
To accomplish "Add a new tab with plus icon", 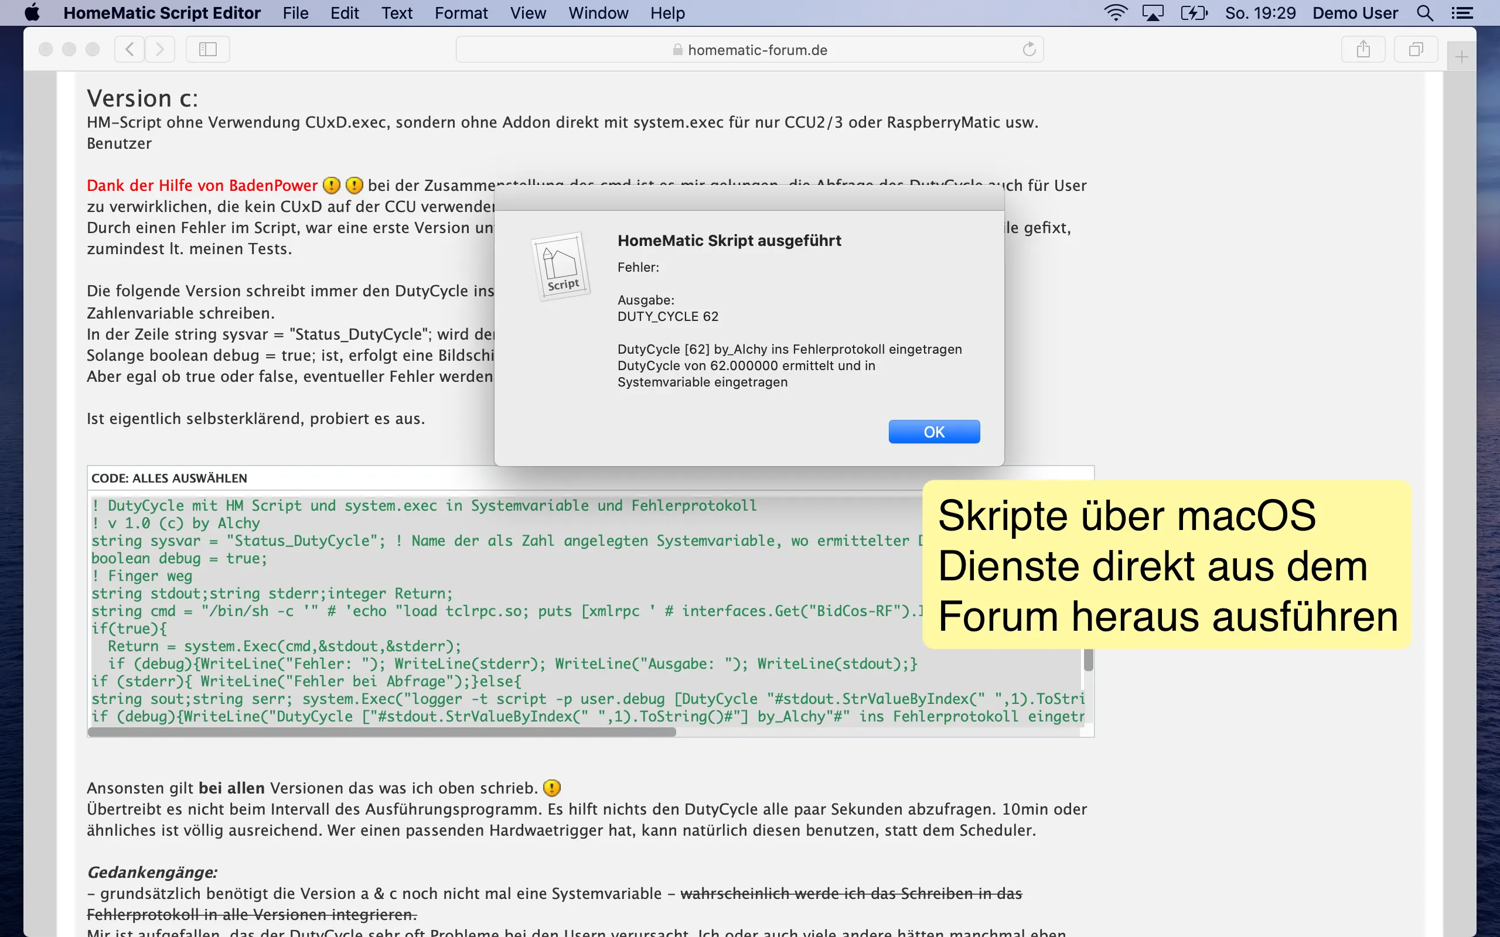I will click(1461, 57).
